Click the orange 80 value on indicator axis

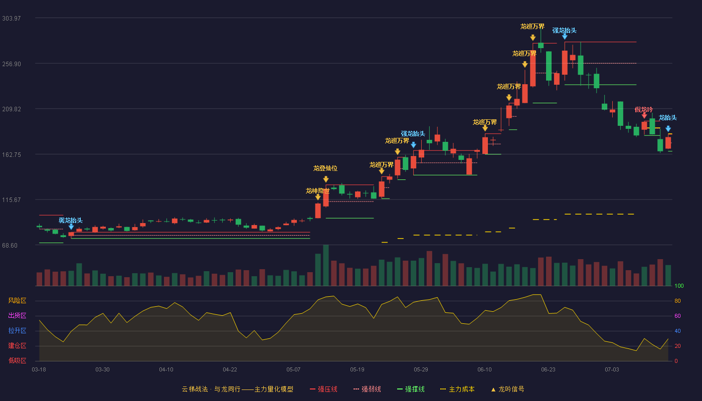tap(677, 301)
